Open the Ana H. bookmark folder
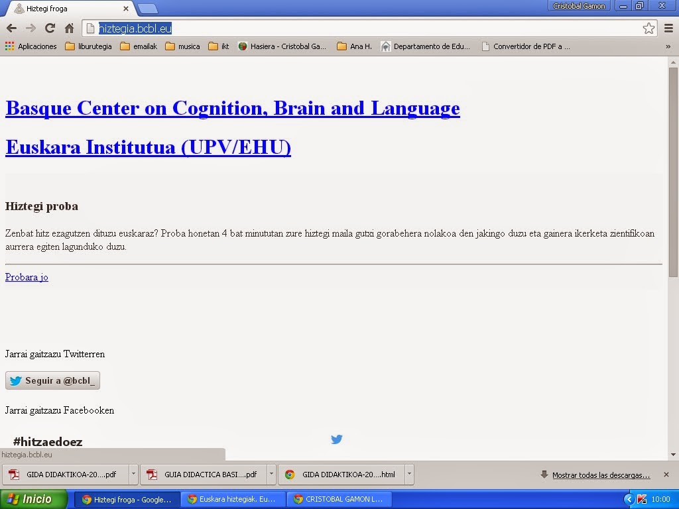This screenshot has height=509, width=679. tap(354, 46)
